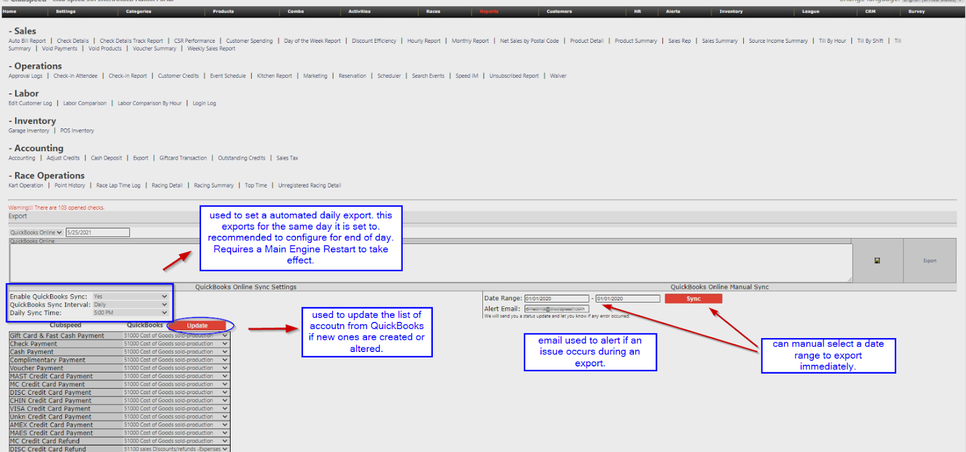Click the Date Range start date field
This screenshot has height=452, width=966.
[x=557, y=299]
